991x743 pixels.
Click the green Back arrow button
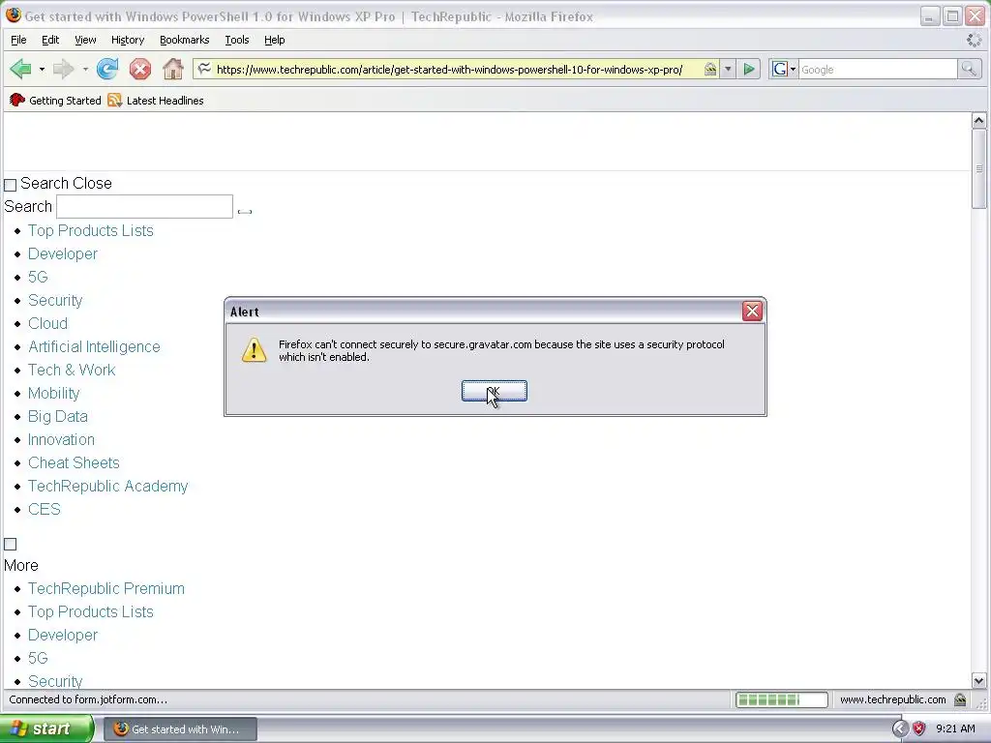pos(21,69)
